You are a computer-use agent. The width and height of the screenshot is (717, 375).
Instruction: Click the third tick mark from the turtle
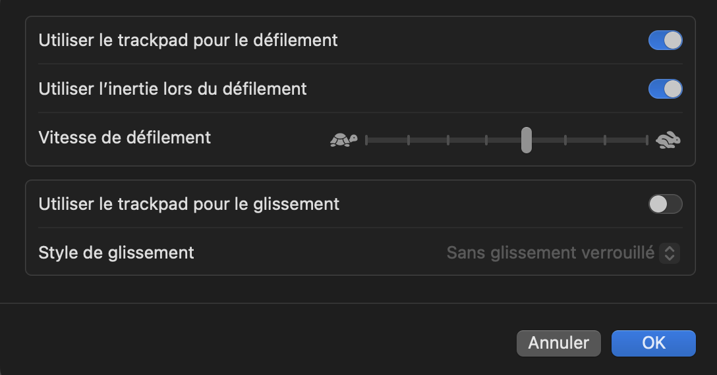(x=448, y=139)
